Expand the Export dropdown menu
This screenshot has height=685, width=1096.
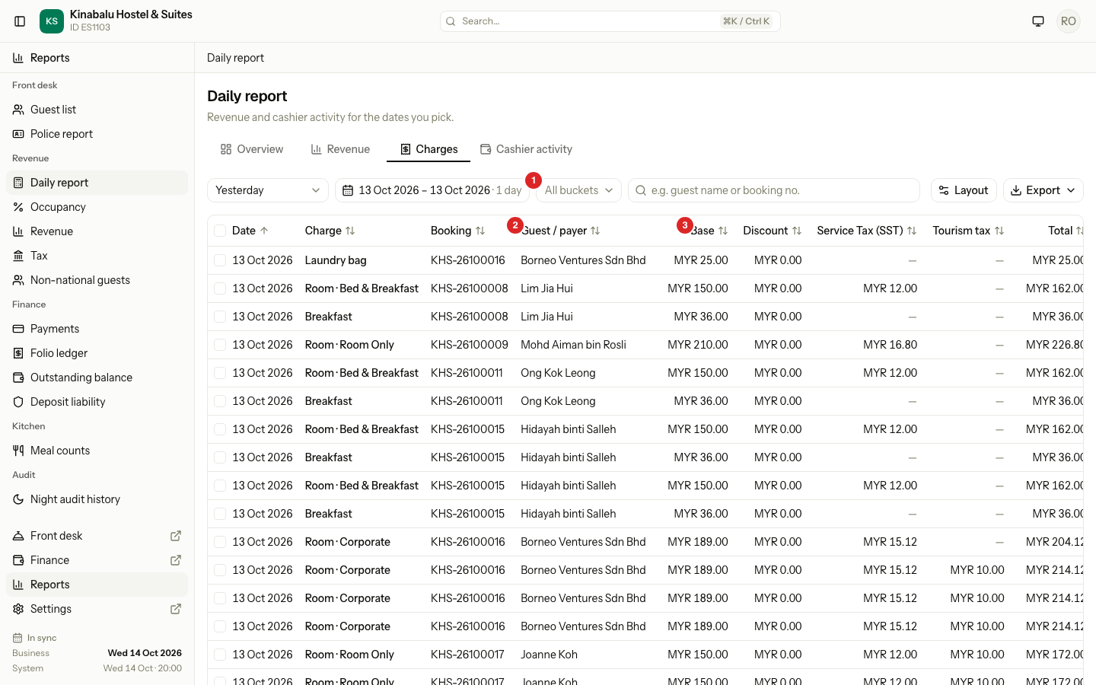(1043, 190)
